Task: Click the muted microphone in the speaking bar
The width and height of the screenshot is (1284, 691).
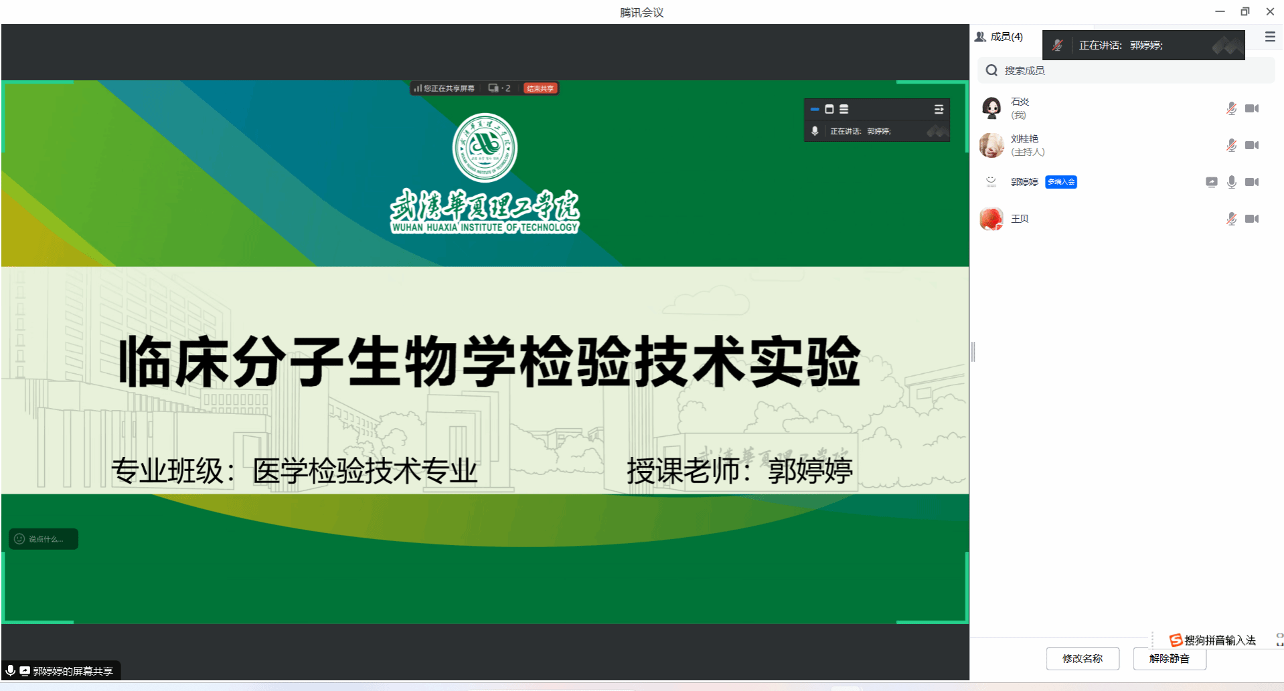Action: (1058, 45)
